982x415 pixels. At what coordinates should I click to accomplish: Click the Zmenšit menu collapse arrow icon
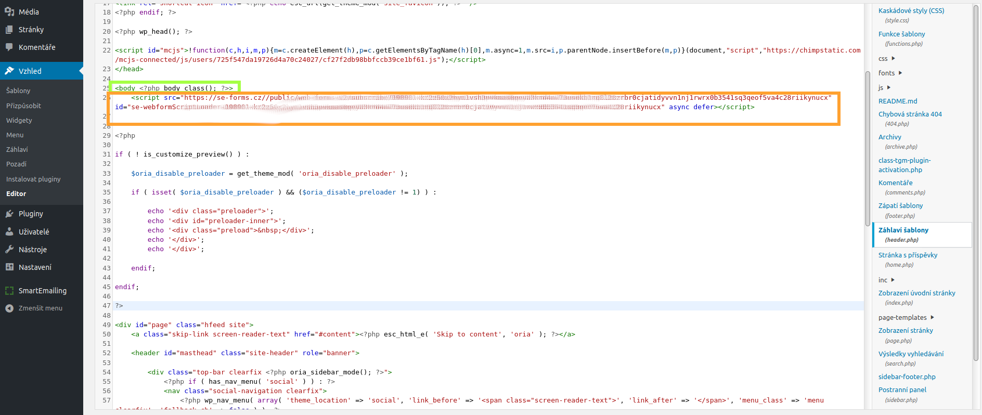(x=9, y=308)
